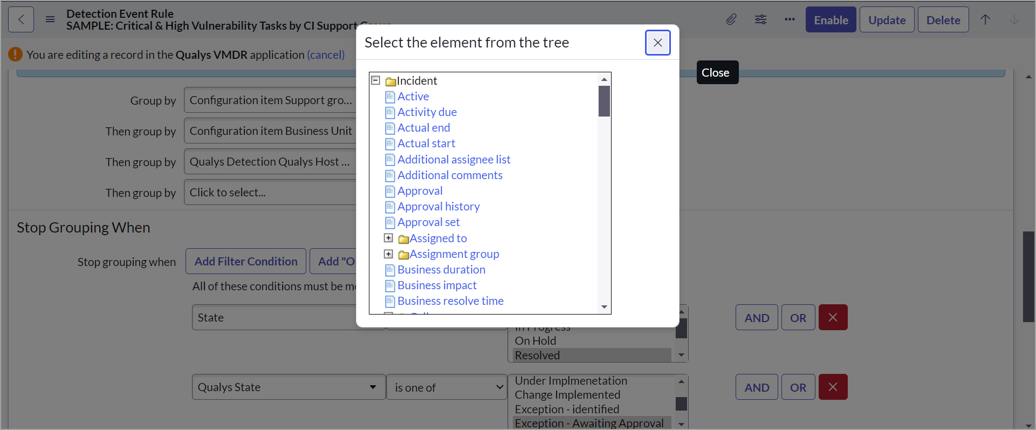Click the Active field document icon
1036x430 pixels.
coord(390,97)
